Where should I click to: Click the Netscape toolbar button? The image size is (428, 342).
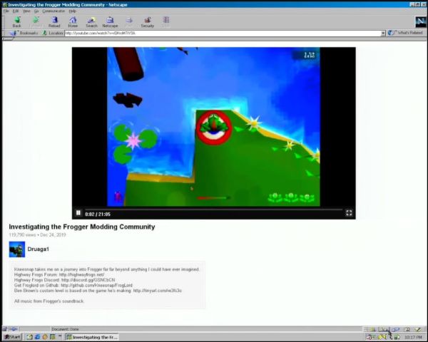click(x=110, y=21)
